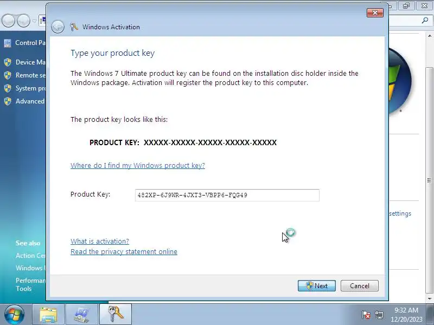The image size is (434, 325).
Task: Open the Windows Start menu orb
Action: click(x=14, y=314)
